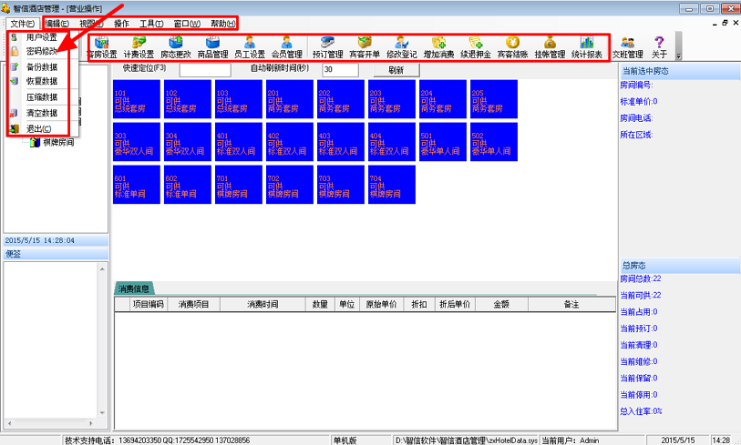Select room 401 标准双人间 tile

[239, 142]
